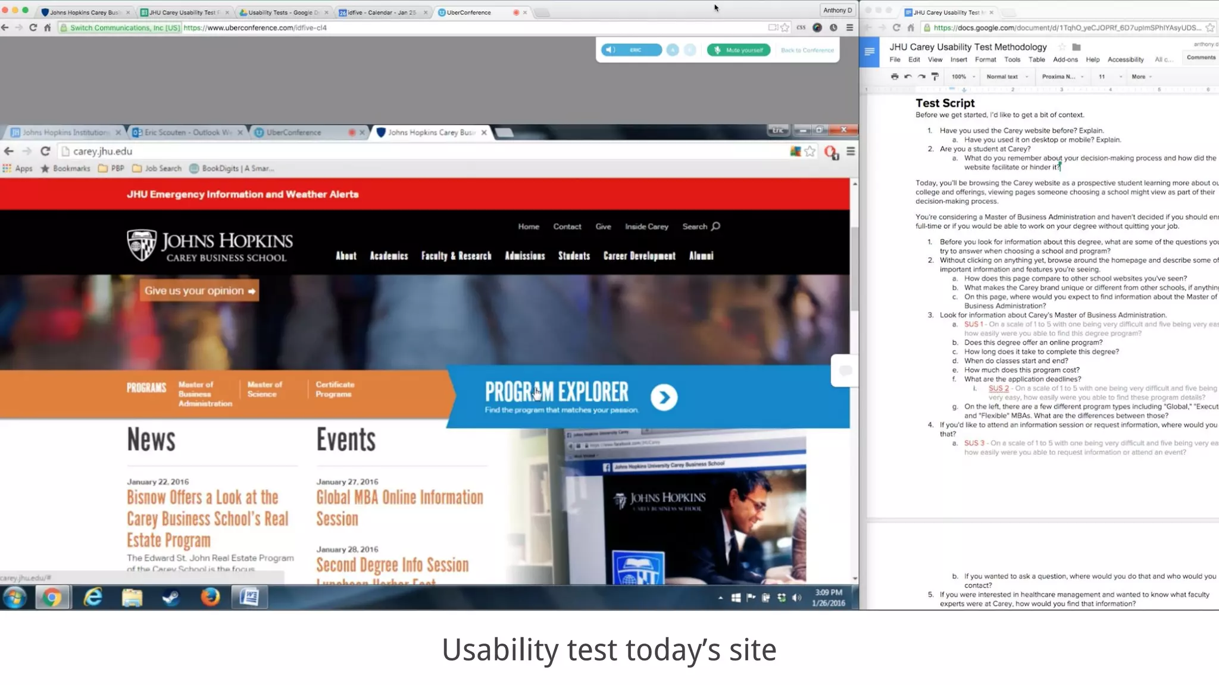Click Google Docs home menu icon

coord(870,52)
